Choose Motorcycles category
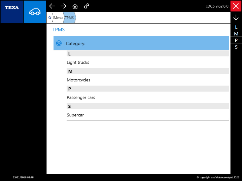242x181 pixels. pyautogui.click(x=79, y=80)
